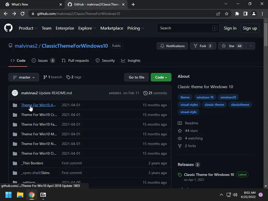Click the GitHub Octocat logo

coord(8,28)
